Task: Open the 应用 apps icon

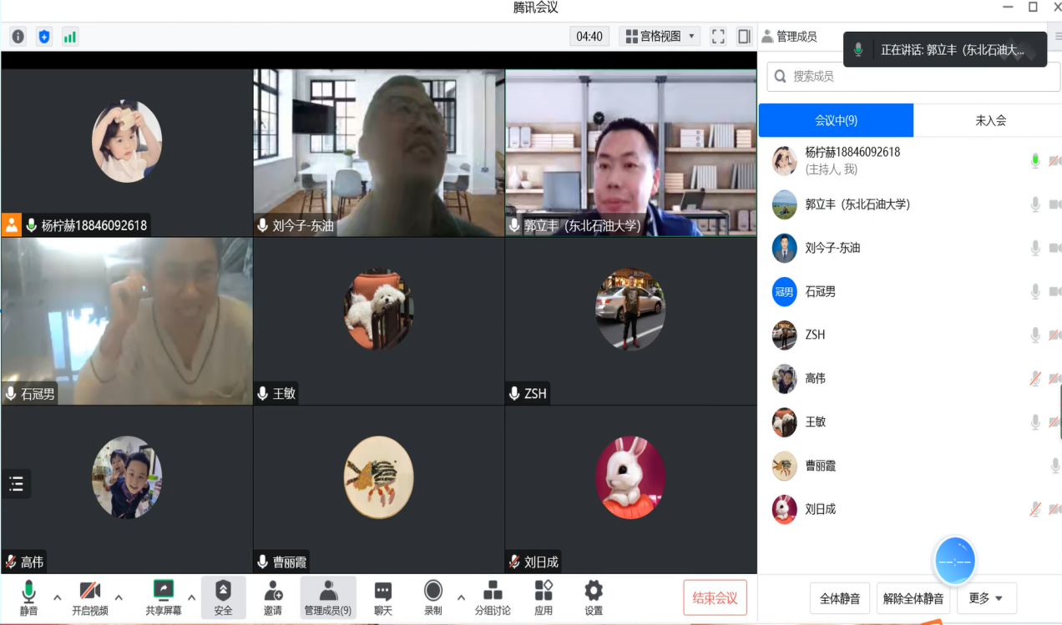Action: pos(544,592)
